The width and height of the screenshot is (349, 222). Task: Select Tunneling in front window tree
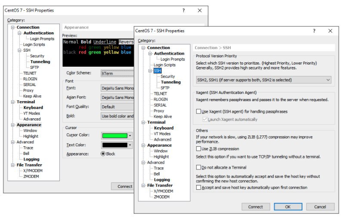point(171,82)
